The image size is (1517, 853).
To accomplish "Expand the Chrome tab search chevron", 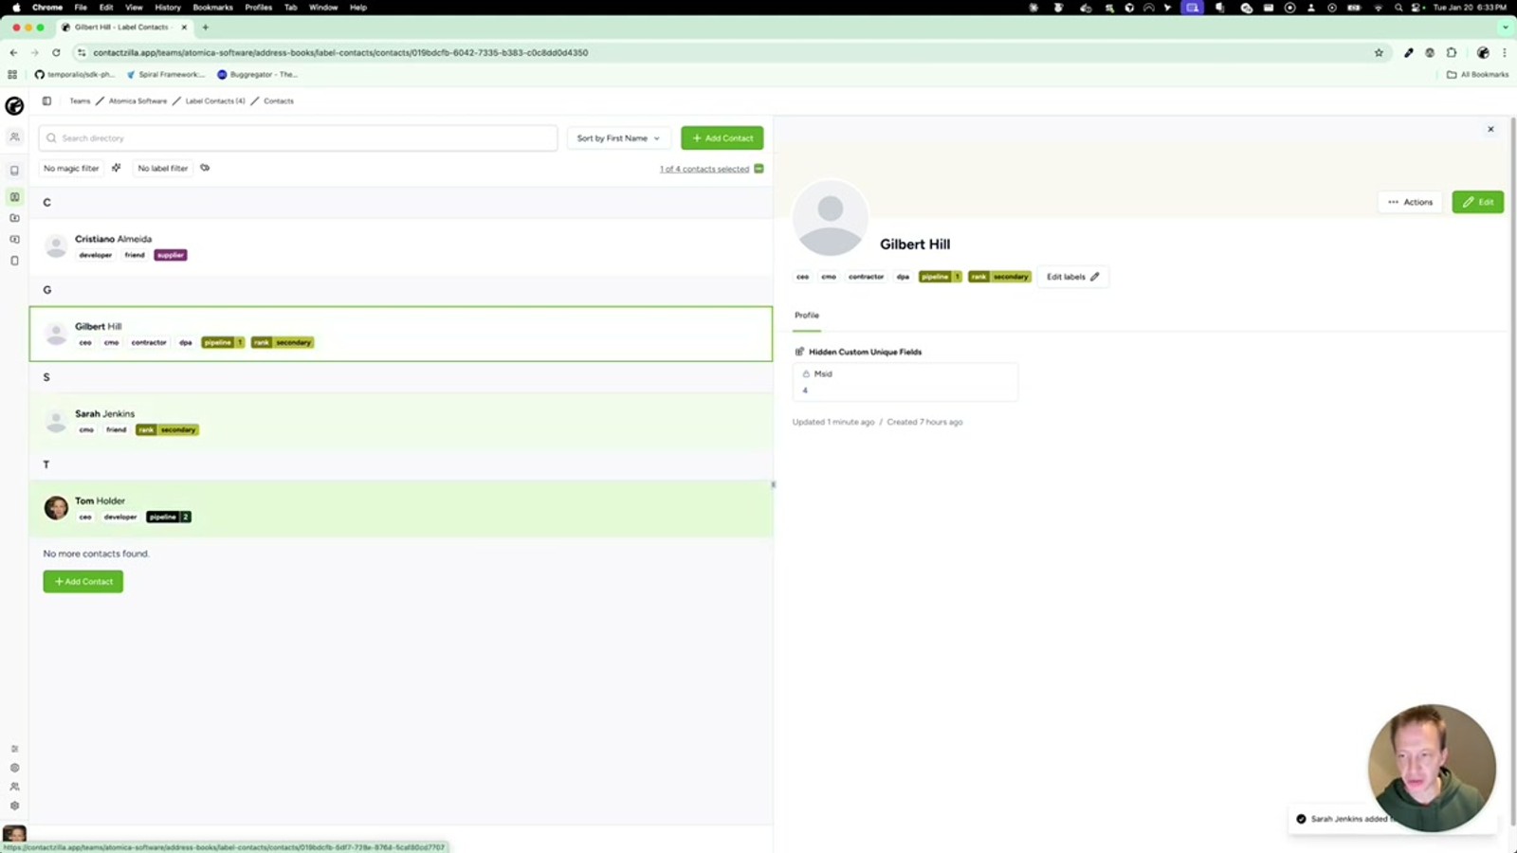I will (1505, 27).
